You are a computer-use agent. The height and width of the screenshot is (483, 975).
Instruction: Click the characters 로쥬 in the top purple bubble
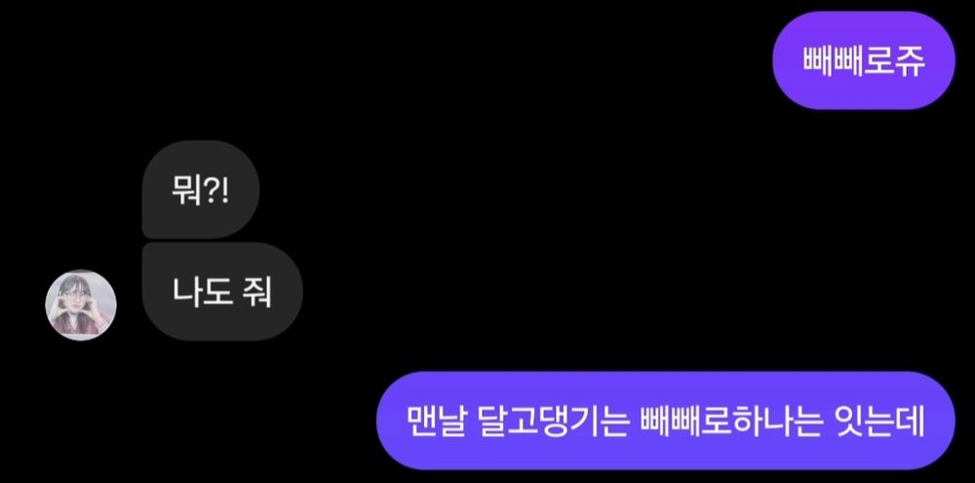[893, 60]
